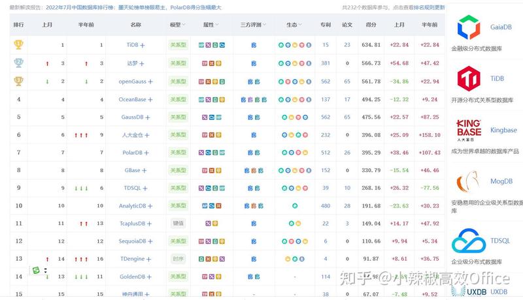523x300 pixels.
Task: Click the ecosystem icon in AnalyticDB row
Action: click(x=295, y=206)
